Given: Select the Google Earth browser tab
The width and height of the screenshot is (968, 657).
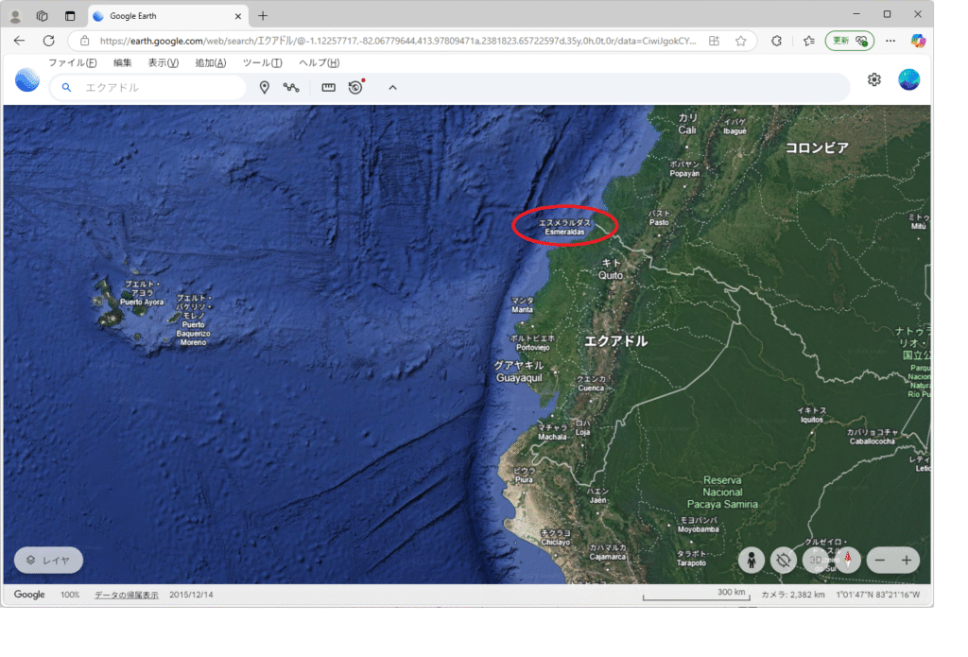Looking at the screenshot, I should click(x=168, y=16).
